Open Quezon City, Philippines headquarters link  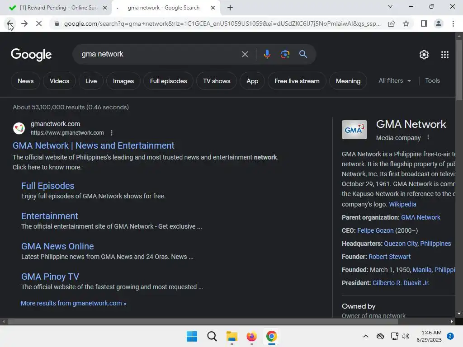coord(417,244)
